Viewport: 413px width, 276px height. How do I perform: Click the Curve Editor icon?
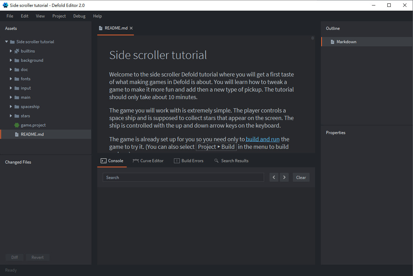136,161
